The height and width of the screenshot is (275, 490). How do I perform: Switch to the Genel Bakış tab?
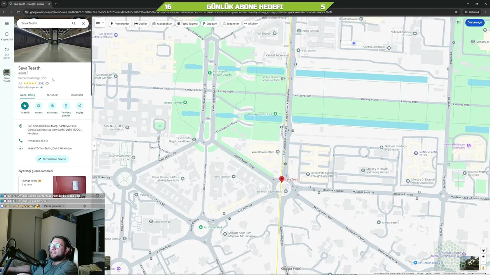[x=27, y=95]
